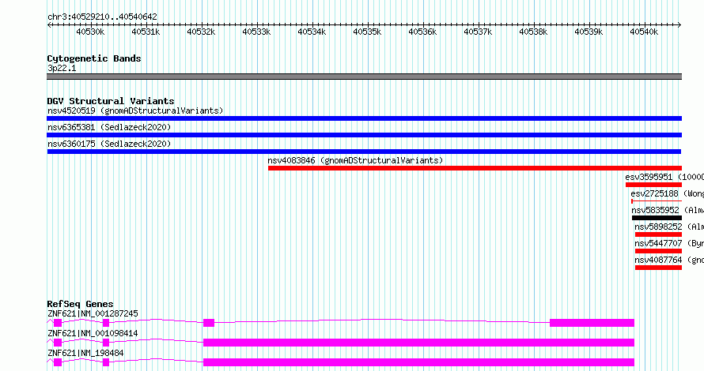This screenshot has height=371, width=704.
Task: Click the red bar under nsv5447707
Action: tap(658, 251)
